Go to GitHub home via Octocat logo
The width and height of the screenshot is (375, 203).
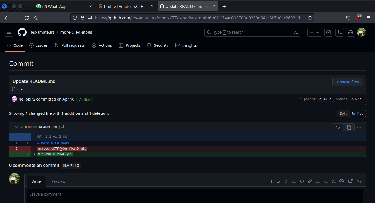[x=22, y=32]
